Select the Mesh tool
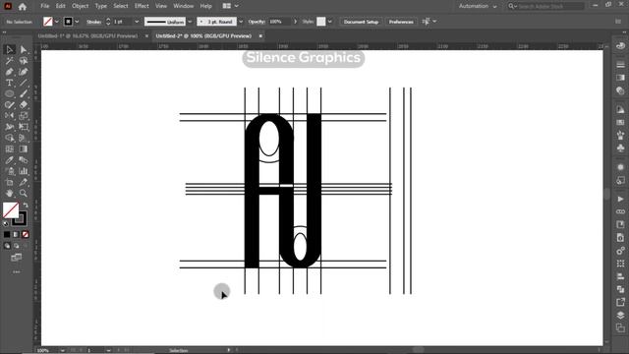 [10, 148]
